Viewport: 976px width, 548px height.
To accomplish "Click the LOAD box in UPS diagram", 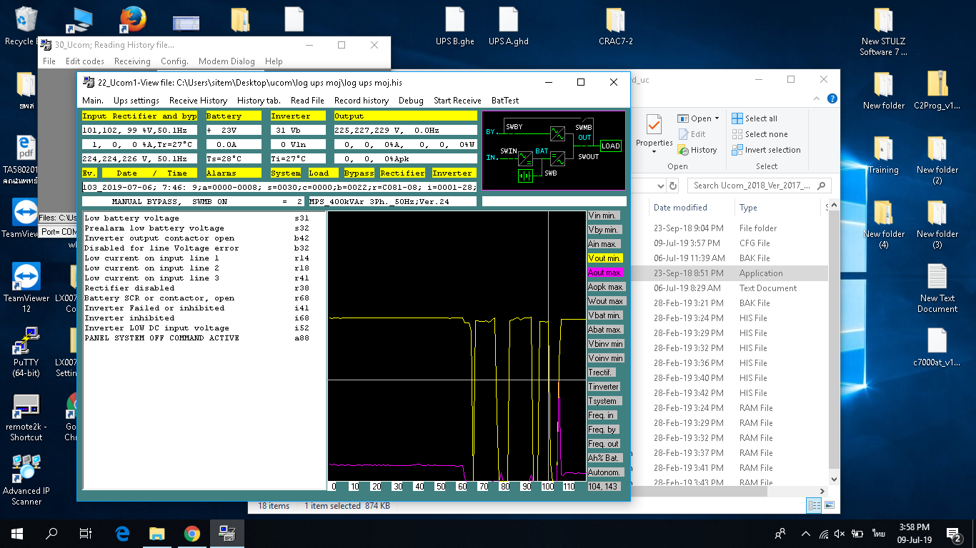I will (610, 146).
